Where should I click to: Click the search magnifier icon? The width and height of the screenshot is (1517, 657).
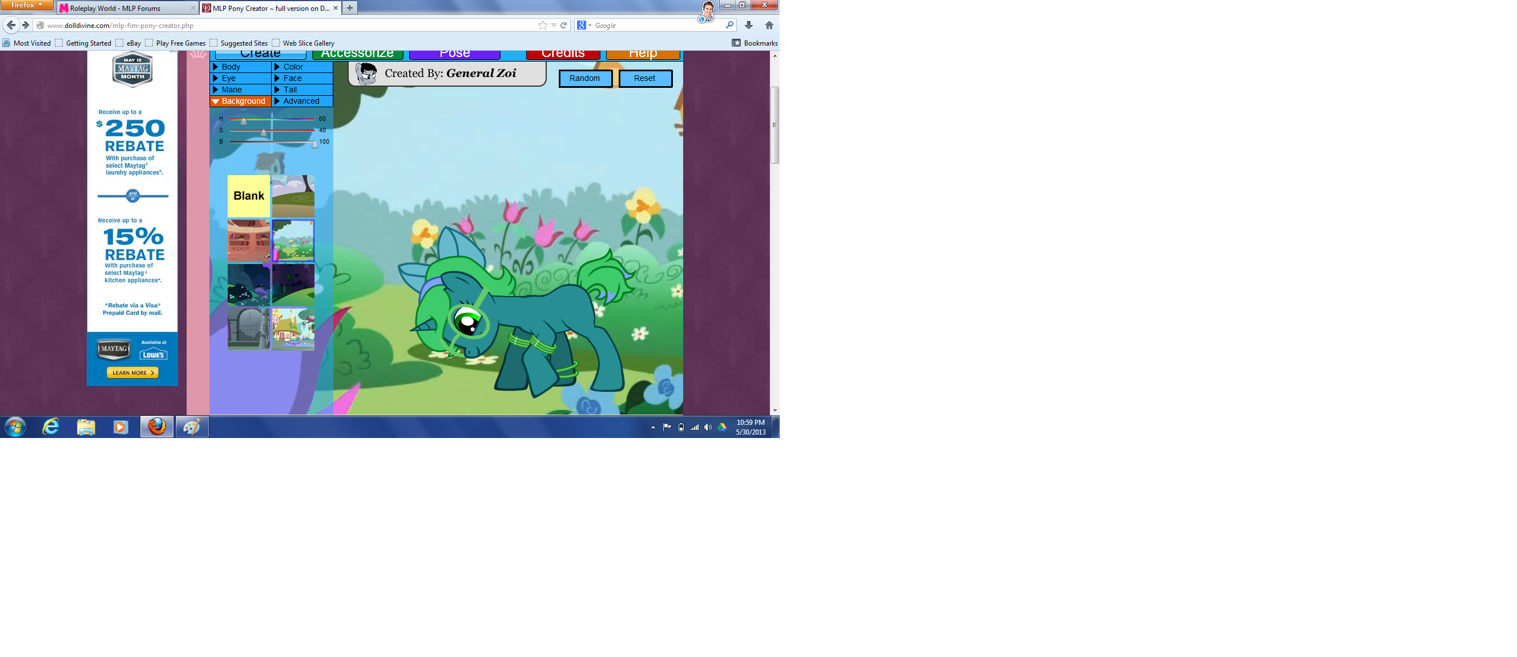click(729, 25)
